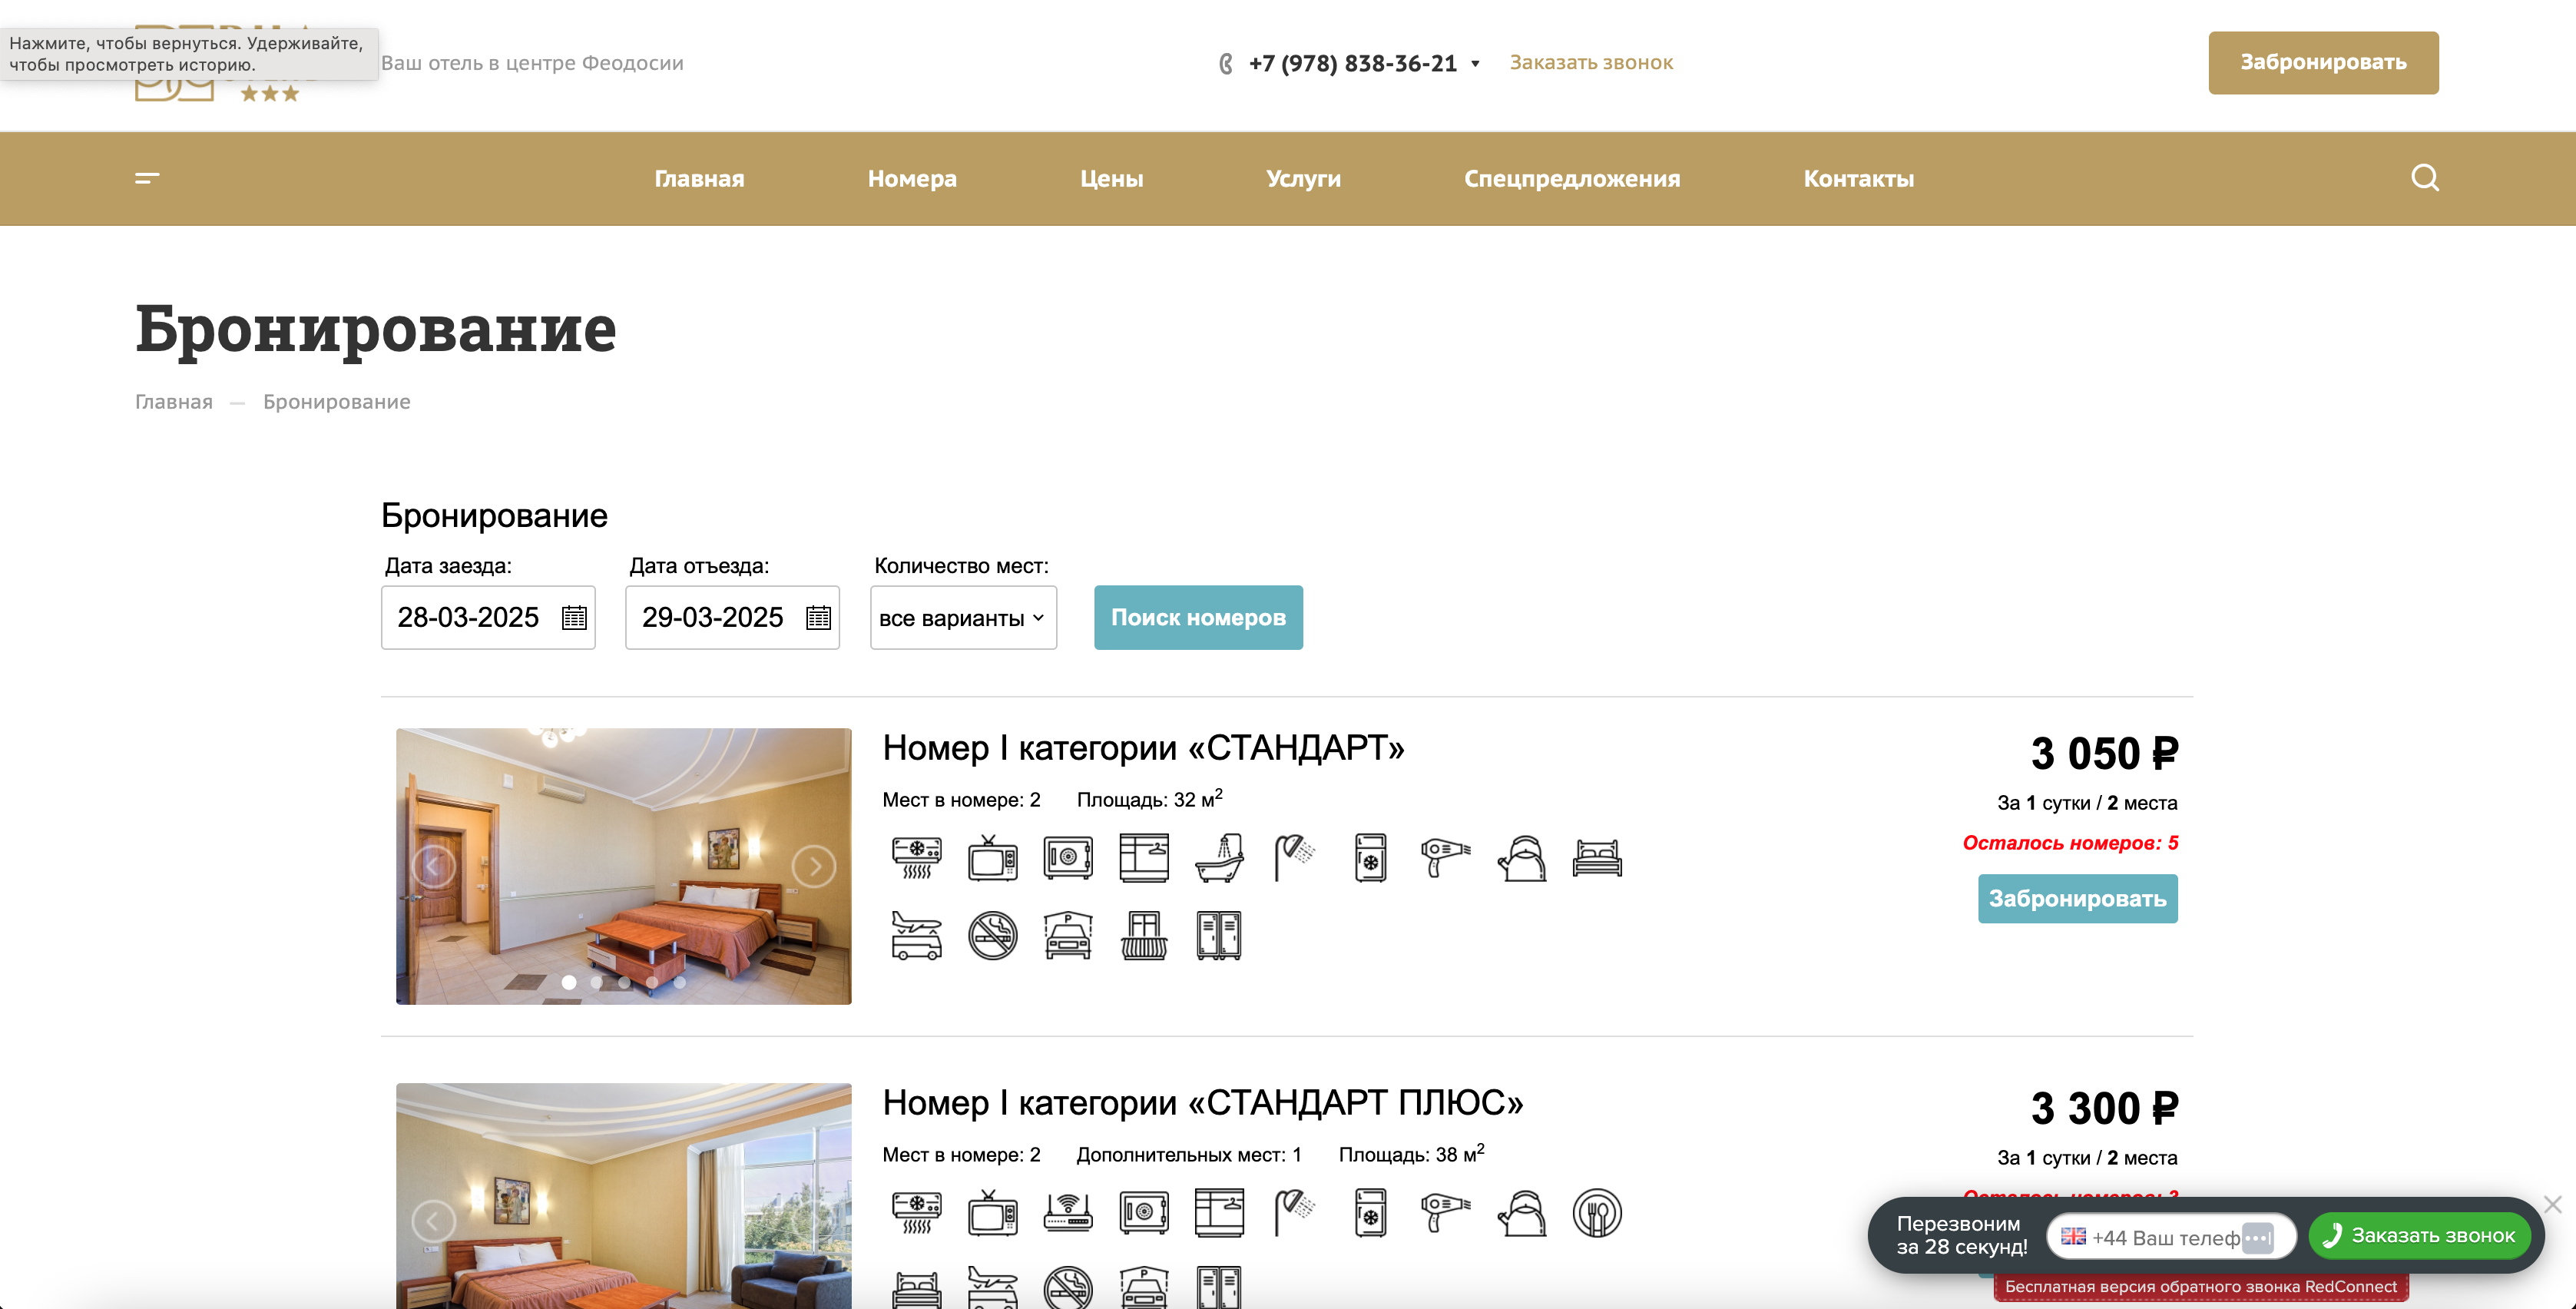Open the hamburger menu in the navigation bar
The height and width of the screenshot is (1309, 2576).
point(147,178)
